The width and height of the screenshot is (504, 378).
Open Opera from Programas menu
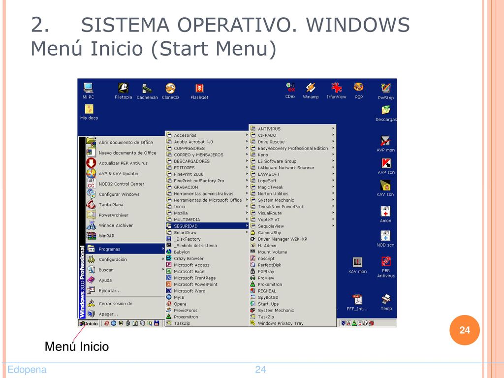click(207, 304)
